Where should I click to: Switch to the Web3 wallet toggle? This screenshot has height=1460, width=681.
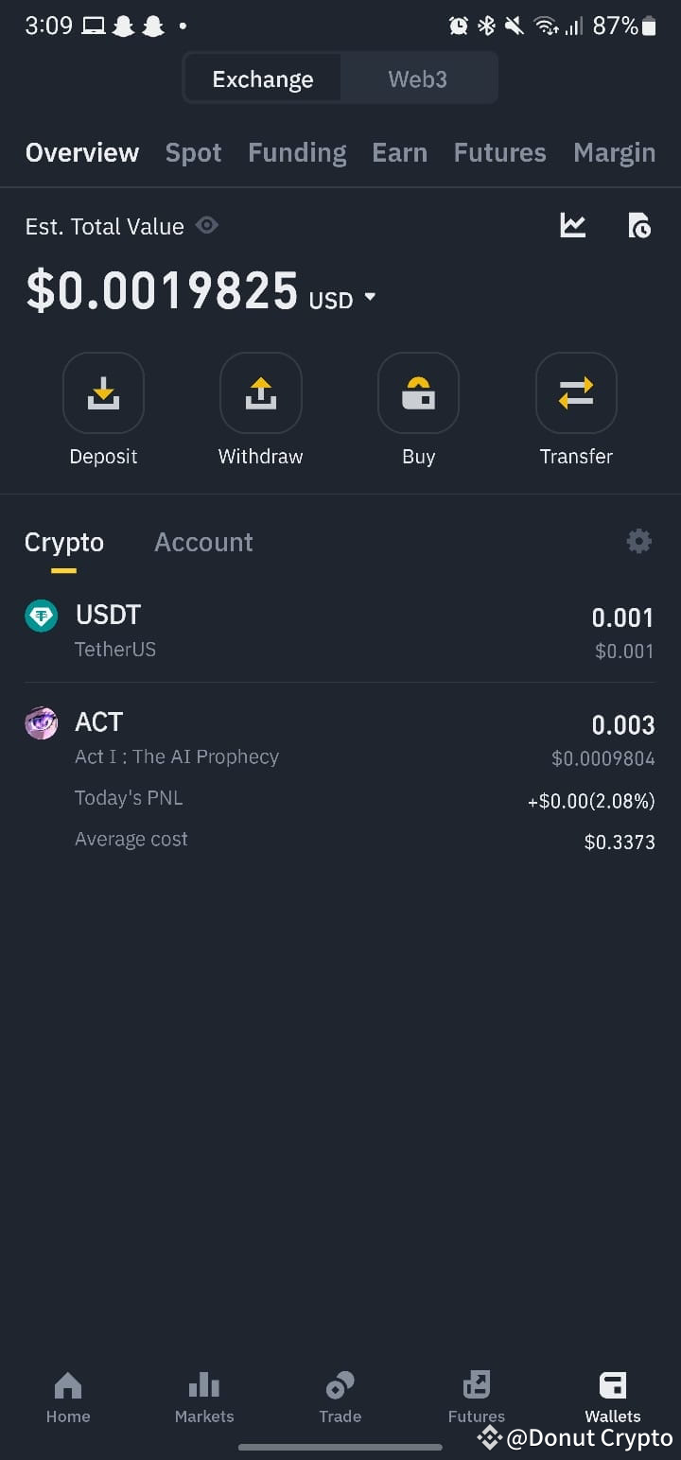(418, 79)
